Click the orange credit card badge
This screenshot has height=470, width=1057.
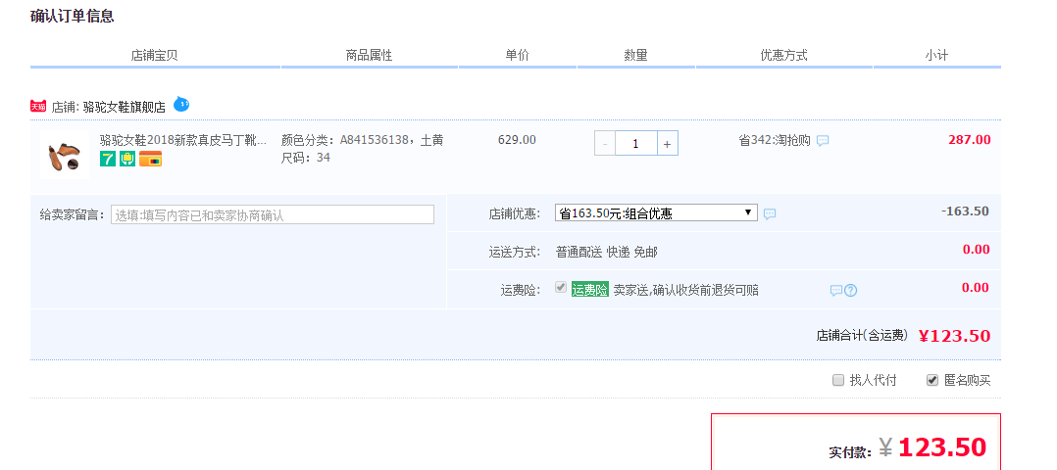[150, 159]
